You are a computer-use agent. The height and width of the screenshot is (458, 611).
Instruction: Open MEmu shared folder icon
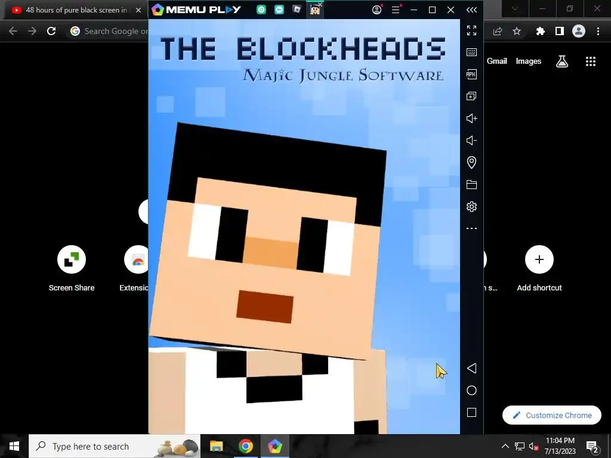pyautogui.click(x=471, y=185)
